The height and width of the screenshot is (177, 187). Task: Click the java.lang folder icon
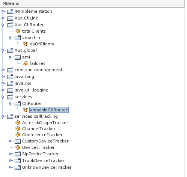(x=10, y=76)
